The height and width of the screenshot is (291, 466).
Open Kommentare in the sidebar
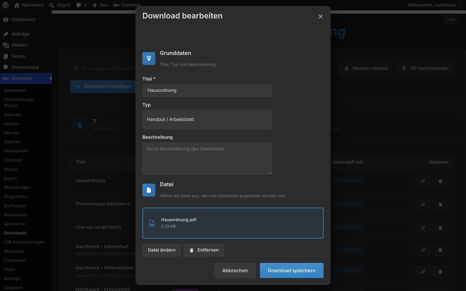[x=25, y=67]
